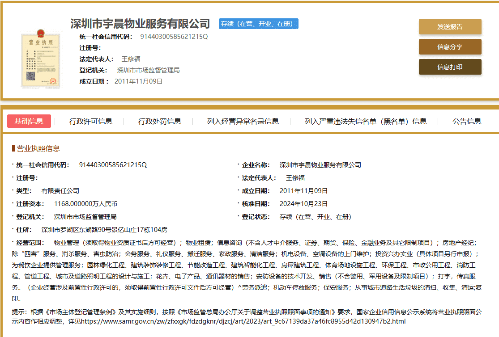Click 王修福 in the license details section

295,178
